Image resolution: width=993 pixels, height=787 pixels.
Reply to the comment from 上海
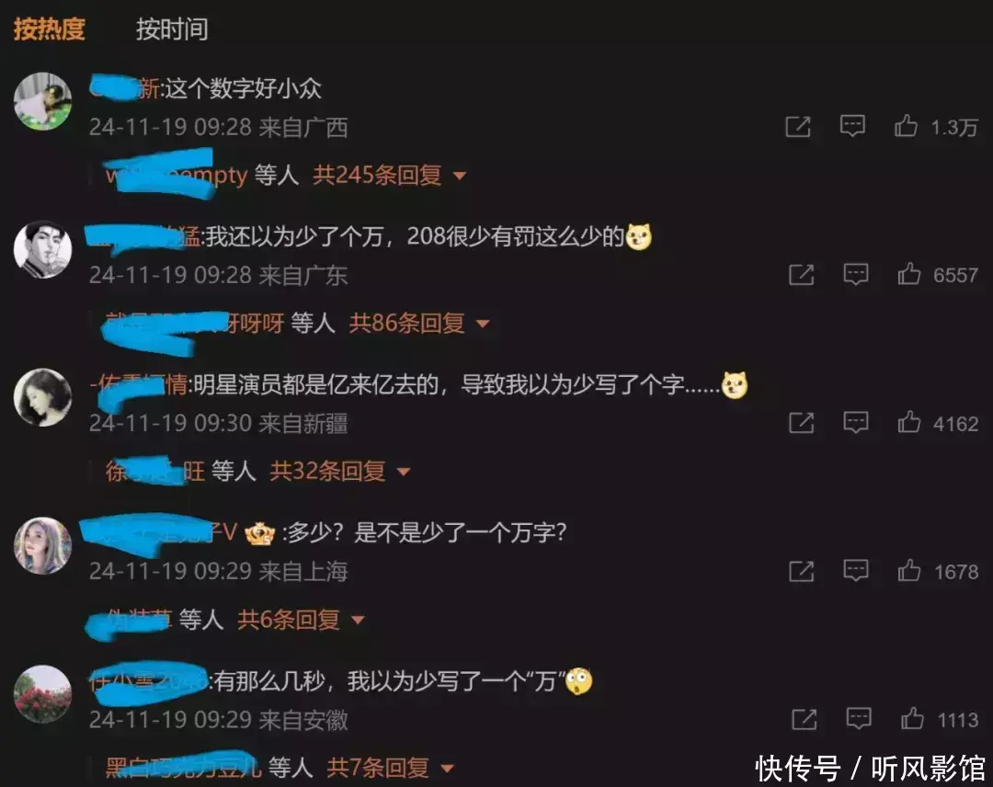[x=856, y=570]
